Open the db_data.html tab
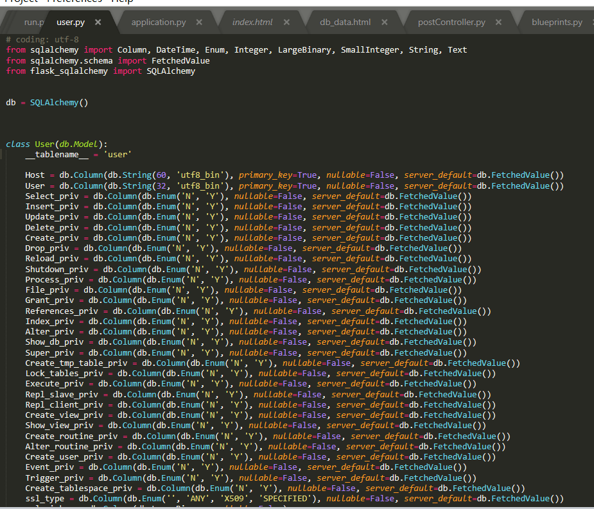 [x=345, y=22]
